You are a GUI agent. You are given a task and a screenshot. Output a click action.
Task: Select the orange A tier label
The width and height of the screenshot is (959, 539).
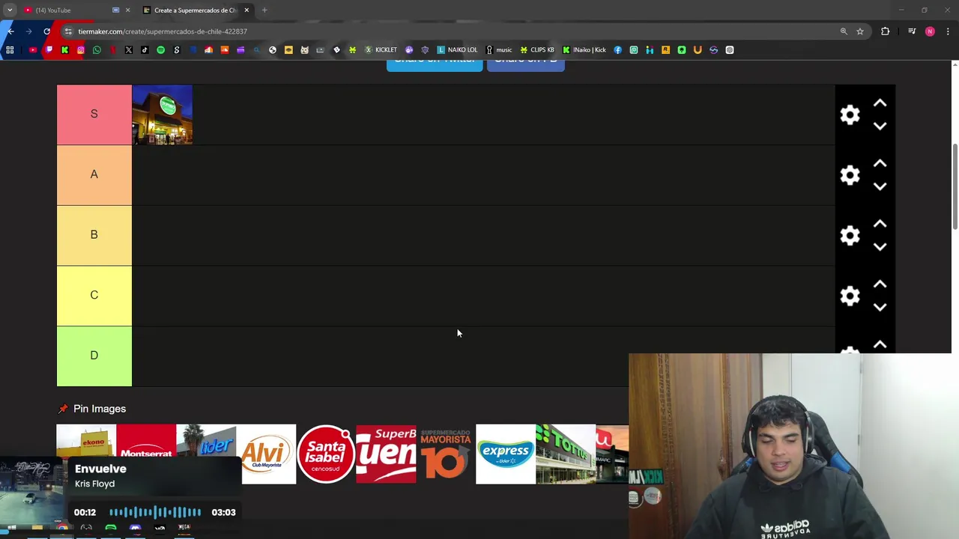coord(94,175)
